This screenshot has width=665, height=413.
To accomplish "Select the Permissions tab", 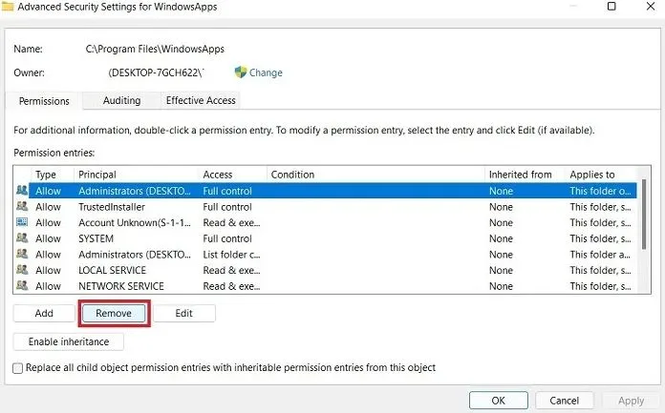I will click(x=44, y=101).
